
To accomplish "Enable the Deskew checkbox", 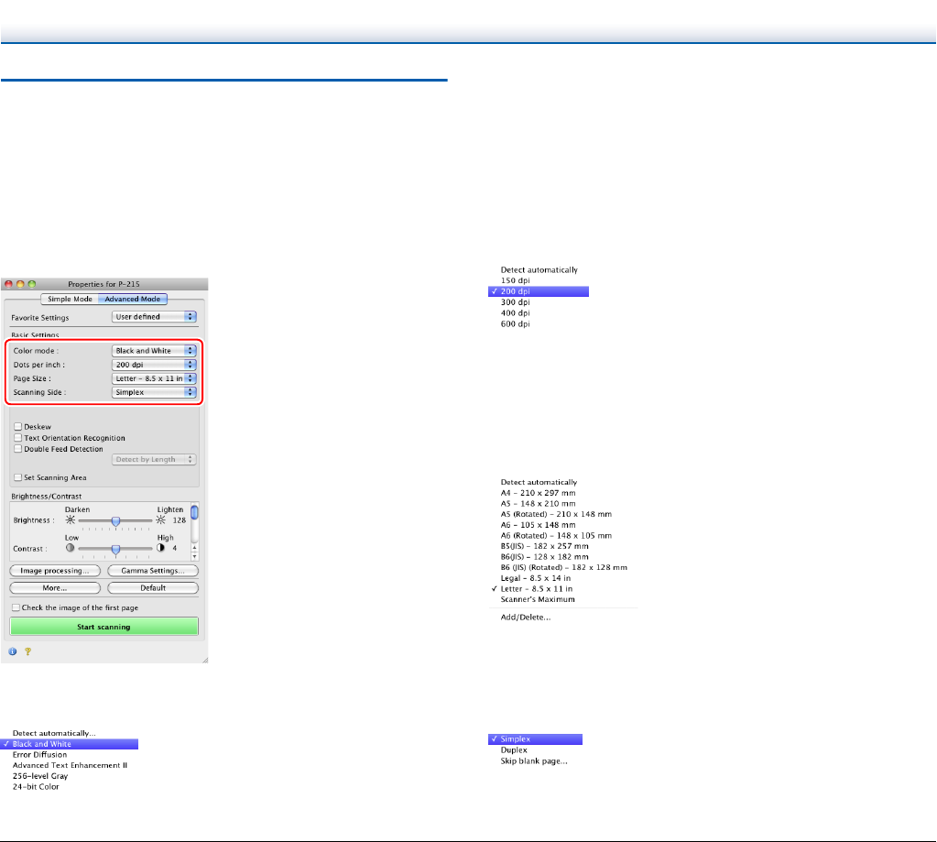I will pyautogui.click(x=18, y=426).
